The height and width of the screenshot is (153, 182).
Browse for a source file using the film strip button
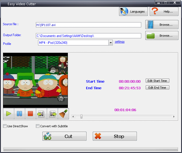(162, 24)
